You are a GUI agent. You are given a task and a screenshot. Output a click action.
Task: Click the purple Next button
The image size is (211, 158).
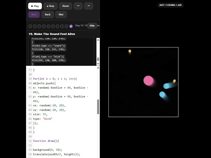[x=34, y=14]
